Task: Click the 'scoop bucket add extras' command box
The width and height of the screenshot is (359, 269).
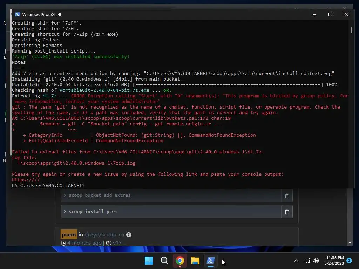Action: [171, 195]
